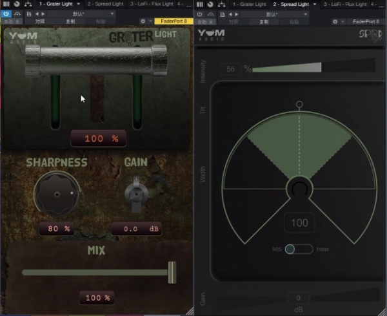This screenshot has height=316, width=387.
Task: Switch to 2 - Spread Light tab in left window
Action: click(x=105, y=4)
